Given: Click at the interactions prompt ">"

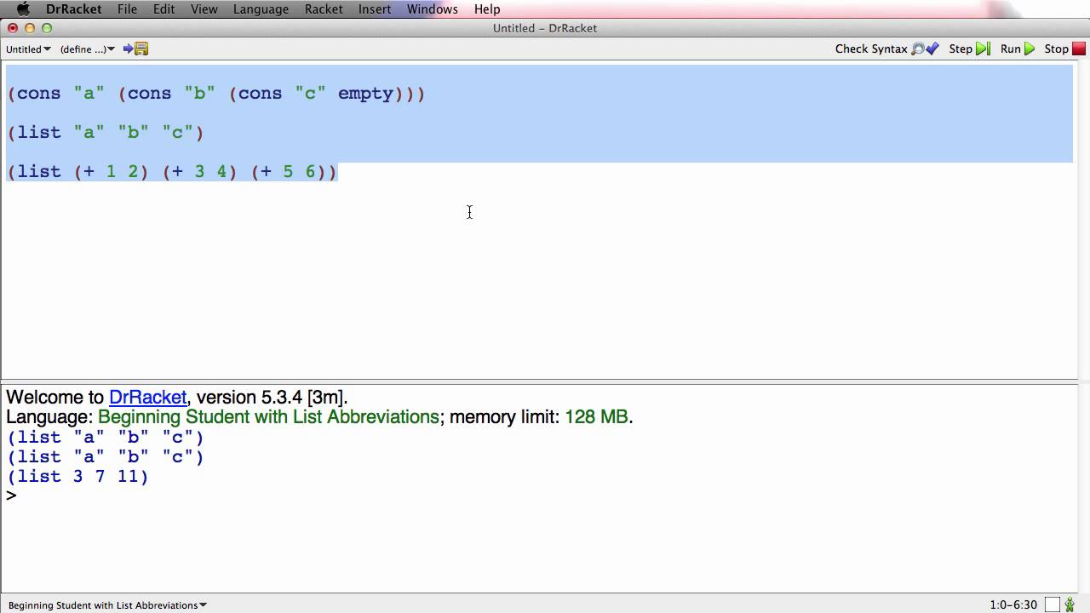Looking at the screenshot, I should pos(11,496).
